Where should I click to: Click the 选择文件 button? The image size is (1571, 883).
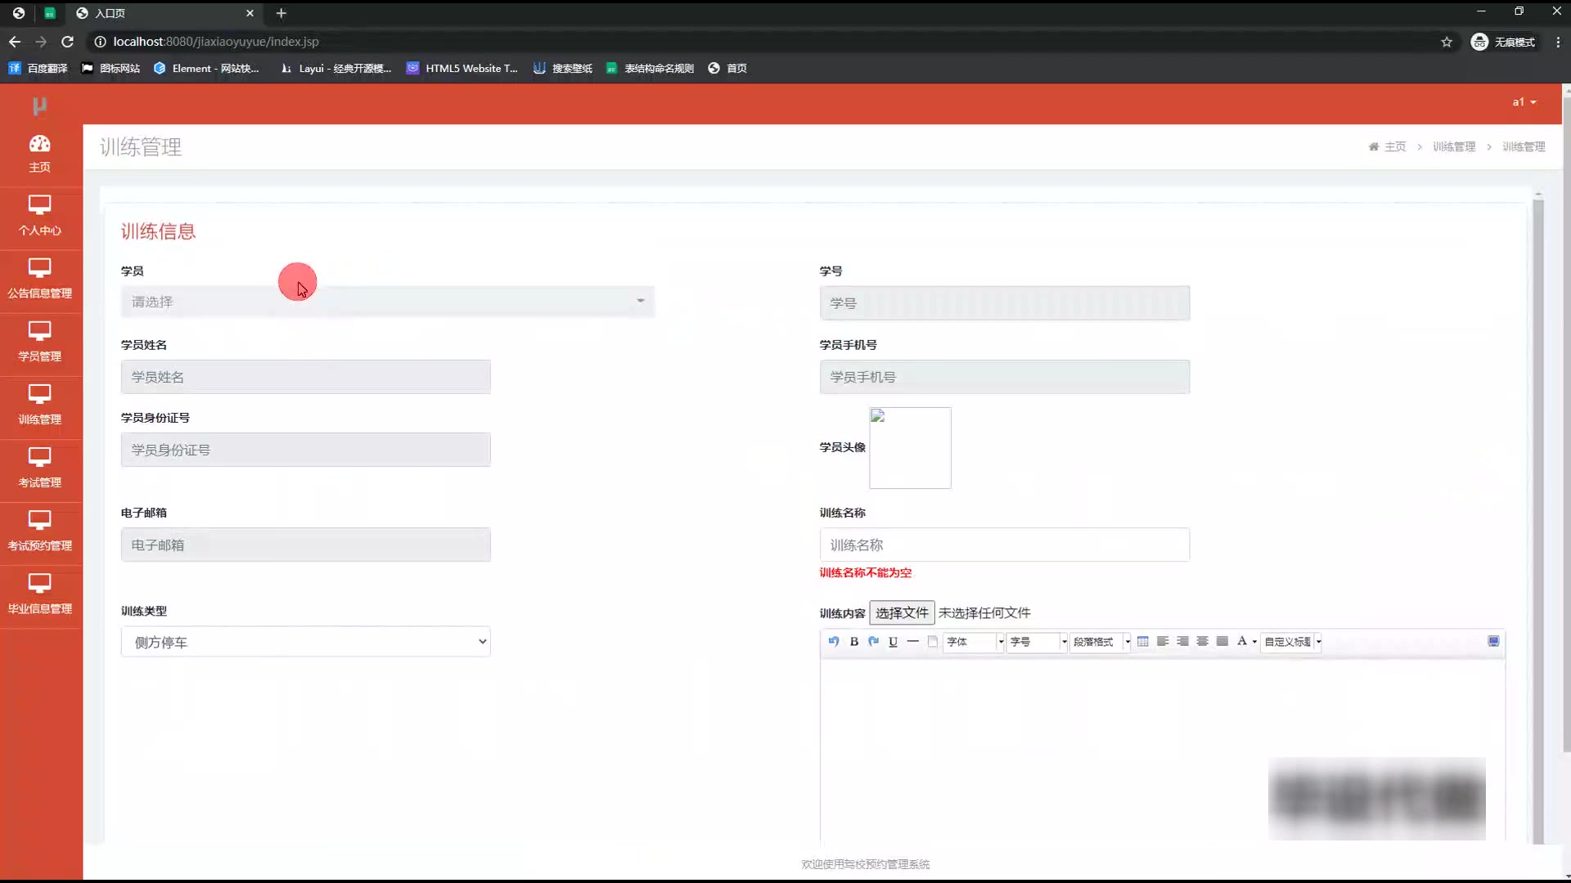click(902, 613)
